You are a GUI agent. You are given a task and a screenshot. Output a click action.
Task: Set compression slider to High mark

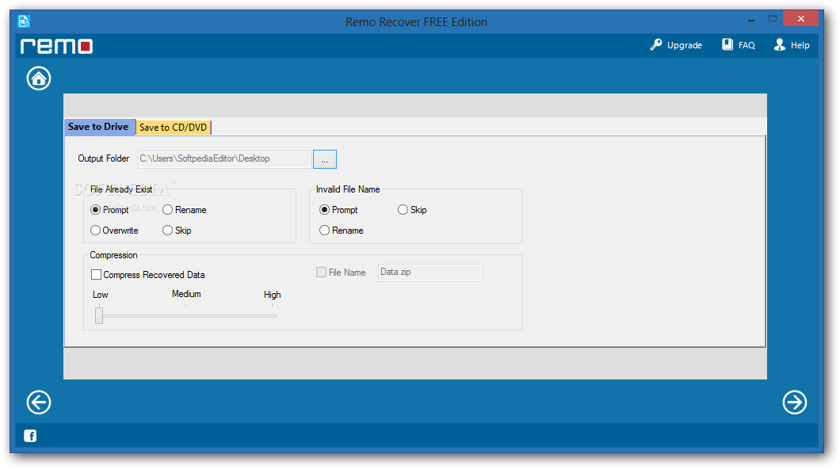pos(272,306)
